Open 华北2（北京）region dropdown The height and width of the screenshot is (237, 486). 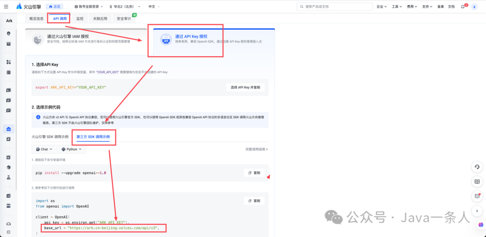click(x=125, y=6)
